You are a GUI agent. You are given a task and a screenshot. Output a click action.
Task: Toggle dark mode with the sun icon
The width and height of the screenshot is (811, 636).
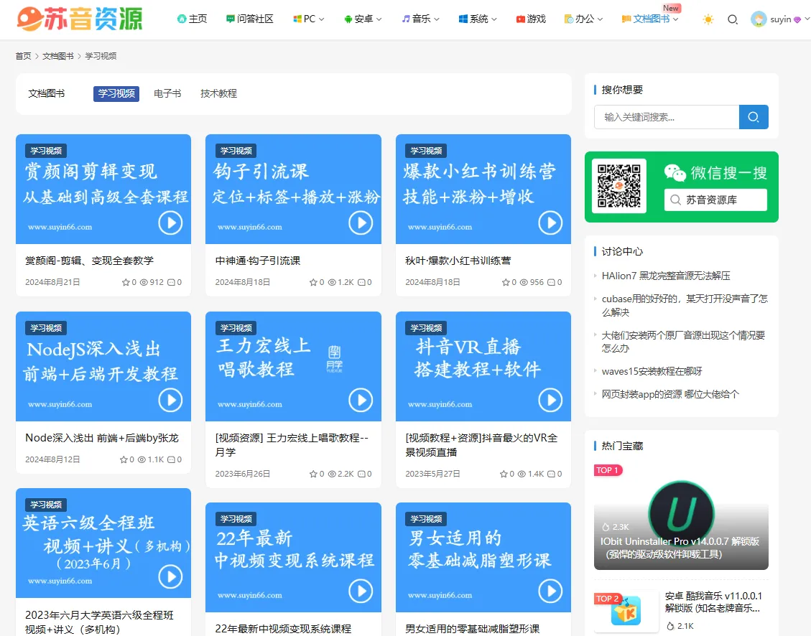pyautogui.click(x=708, y=19)
